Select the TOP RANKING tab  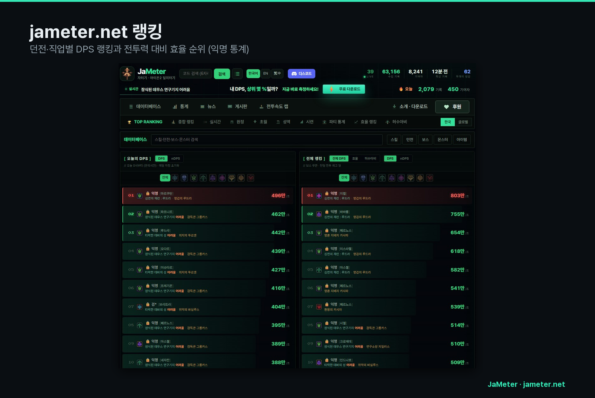point(145,122)
